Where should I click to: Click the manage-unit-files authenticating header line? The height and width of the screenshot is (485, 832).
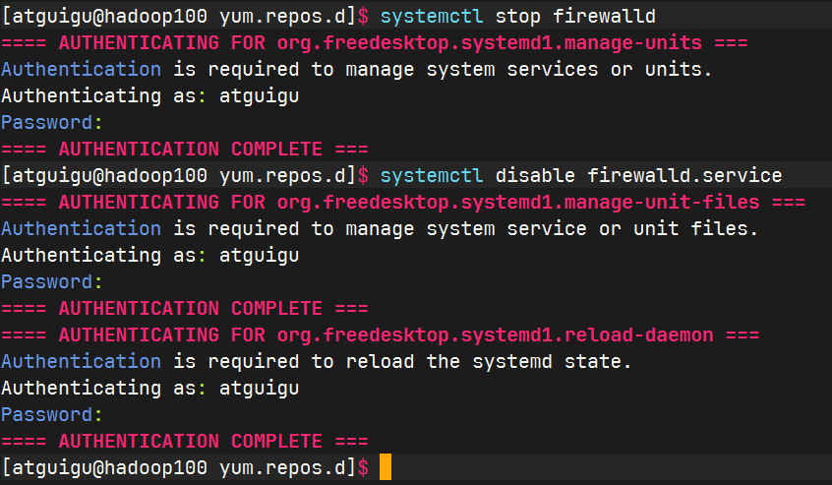(x=403, y=203)
